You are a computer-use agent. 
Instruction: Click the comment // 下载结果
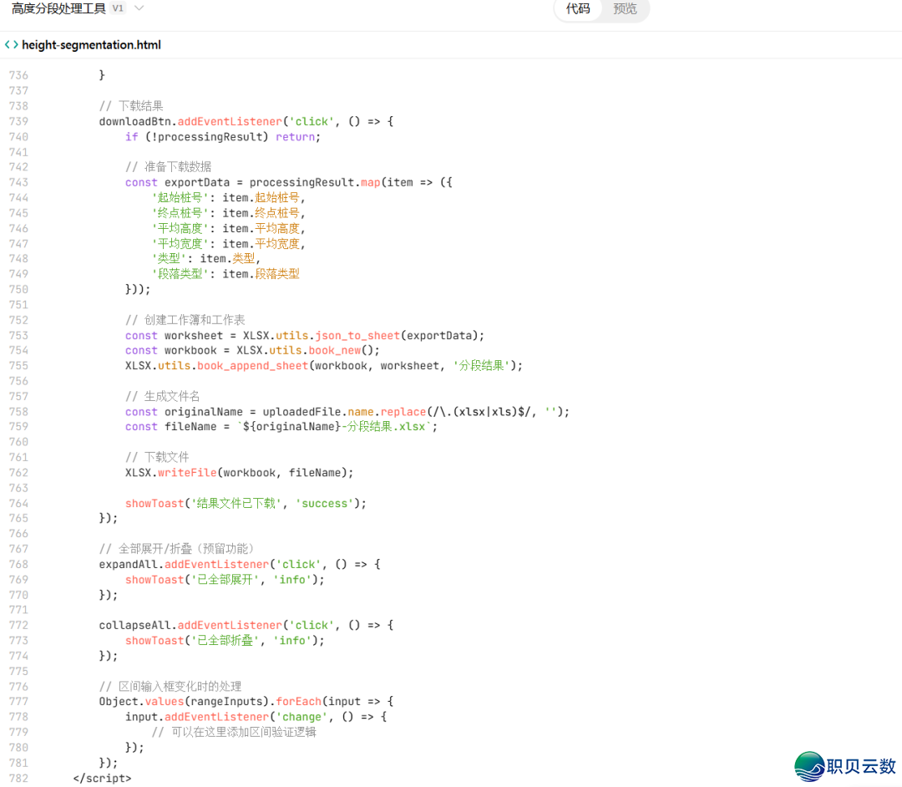tap(131, 106)
